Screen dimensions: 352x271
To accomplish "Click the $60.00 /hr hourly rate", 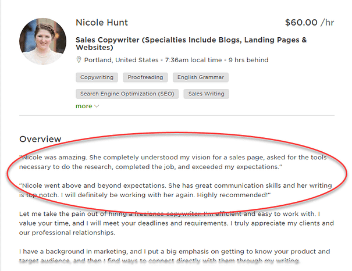I will (310, 23).
